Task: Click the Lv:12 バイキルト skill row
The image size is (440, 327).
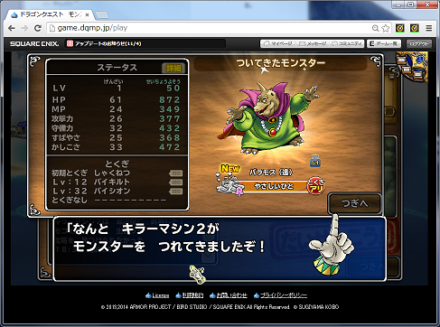Action: [117, 182]
